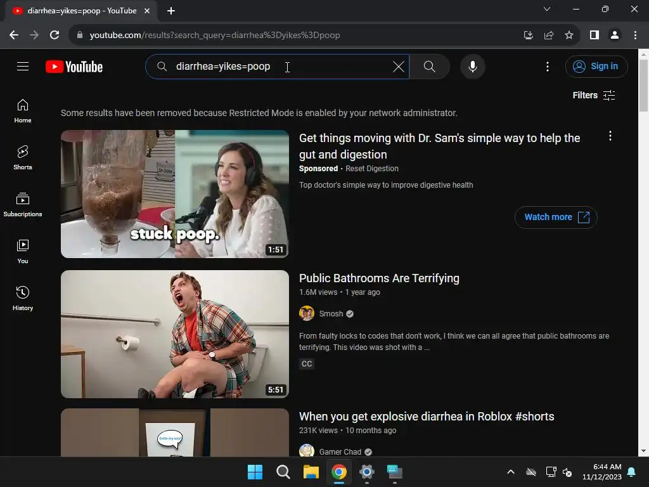
Task: Toggle the Chrome side panel
Action: coord(594,36)
